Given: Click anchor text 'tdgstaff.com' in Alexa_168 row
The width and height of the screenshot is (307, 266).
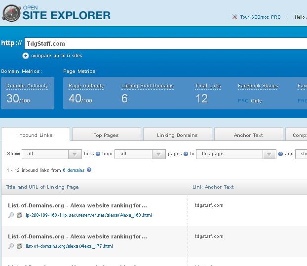Looking at the screenshot, I should pos(209,205).
